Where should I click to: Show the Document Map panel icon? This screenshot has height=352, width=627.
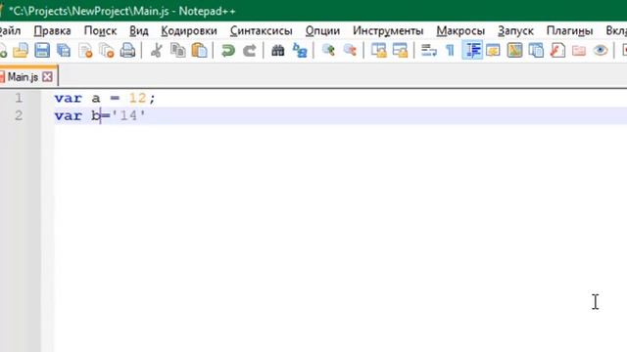coord(514,51)
